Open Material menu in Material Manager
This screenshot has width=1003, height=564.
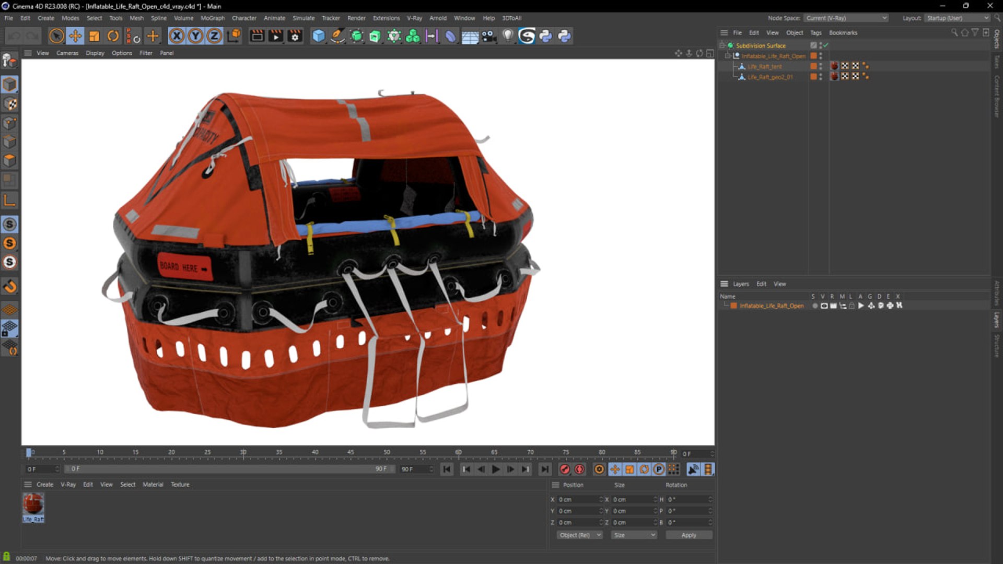click(153, 484)
